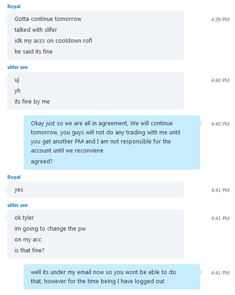235x295 pixels.
Task: Click 'im going to change the pw' line
Action: pyautogui.click(x=50, y=229)
